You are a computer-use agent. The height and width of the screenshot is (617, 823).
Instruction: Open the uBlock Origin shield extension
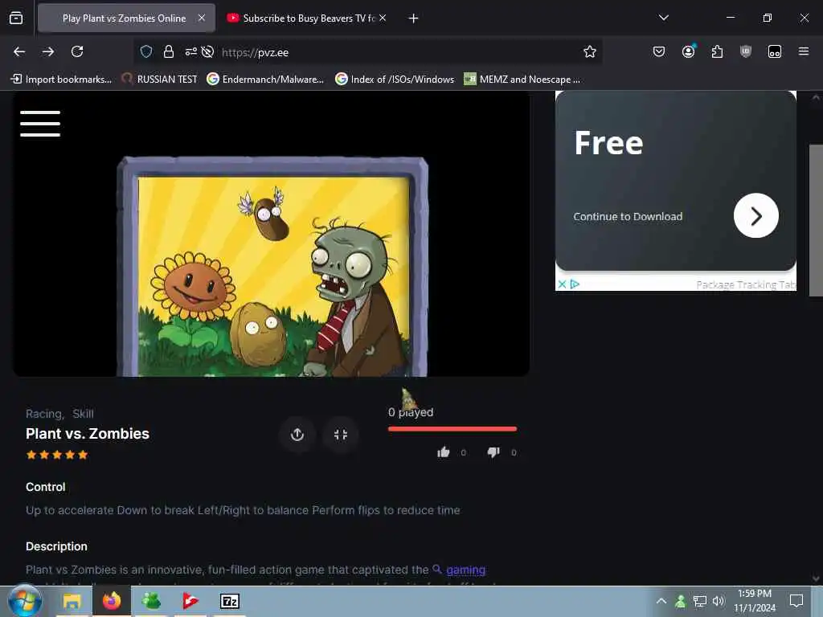745,51
